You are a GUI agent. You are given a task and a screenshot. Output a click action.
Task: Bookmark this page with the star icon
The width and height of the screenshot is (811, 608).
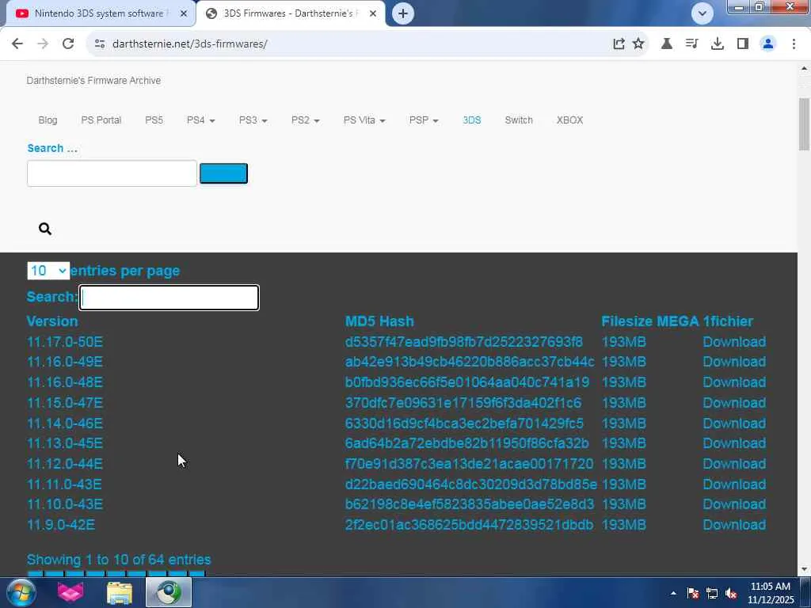(638, 44)
